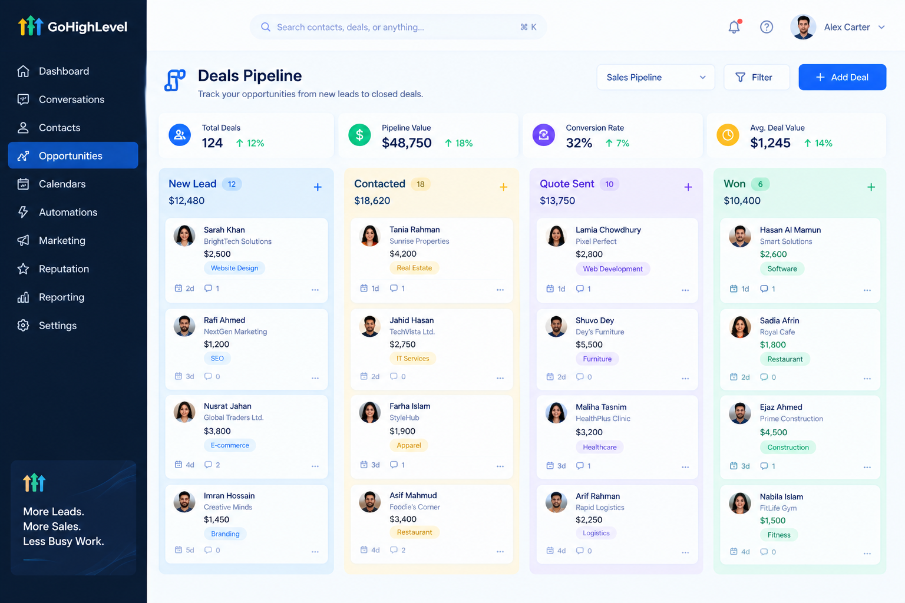Screen dimensions: 905x603
Task: Open the notifications bell
Action: (734, 27)
